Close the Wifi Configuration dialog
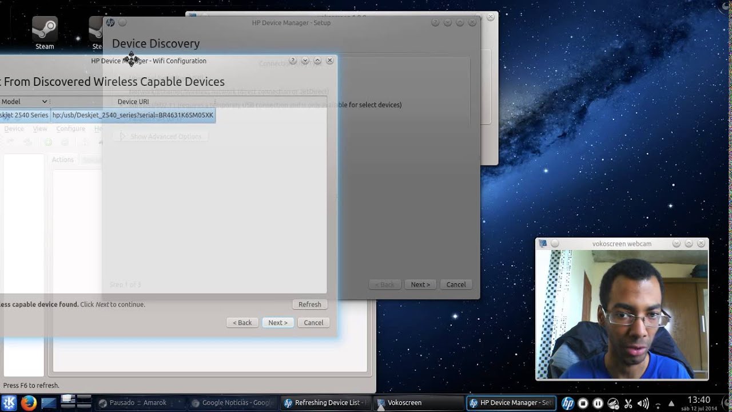The image size is (732, 412). click(x=329, y=61)
